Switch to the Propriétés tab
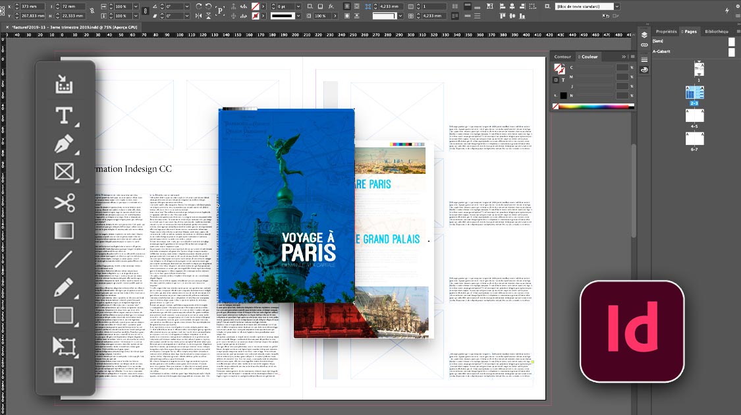Screen dimensions: 741x415 [666, 31]
